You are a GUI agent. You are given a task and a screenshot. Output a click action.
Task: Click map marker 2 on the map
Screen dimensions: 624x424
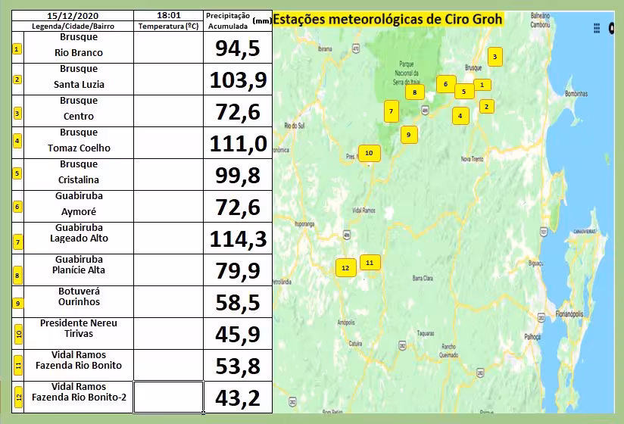(485, 107)
